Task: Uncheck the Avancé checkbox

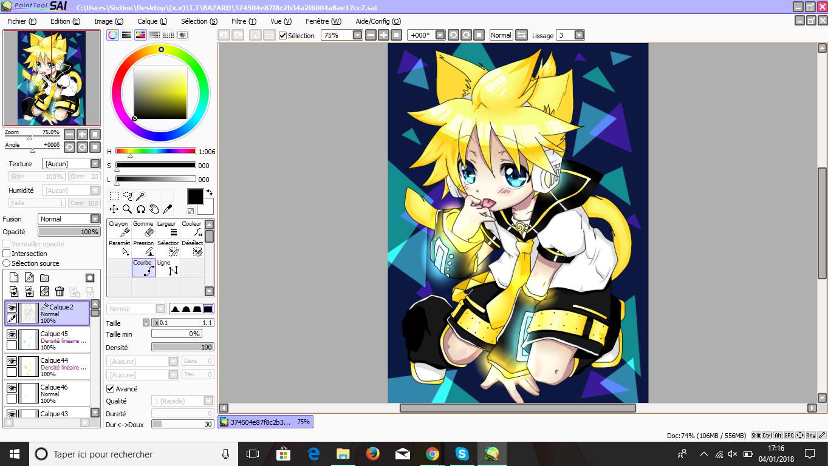Action: point(110,389)
